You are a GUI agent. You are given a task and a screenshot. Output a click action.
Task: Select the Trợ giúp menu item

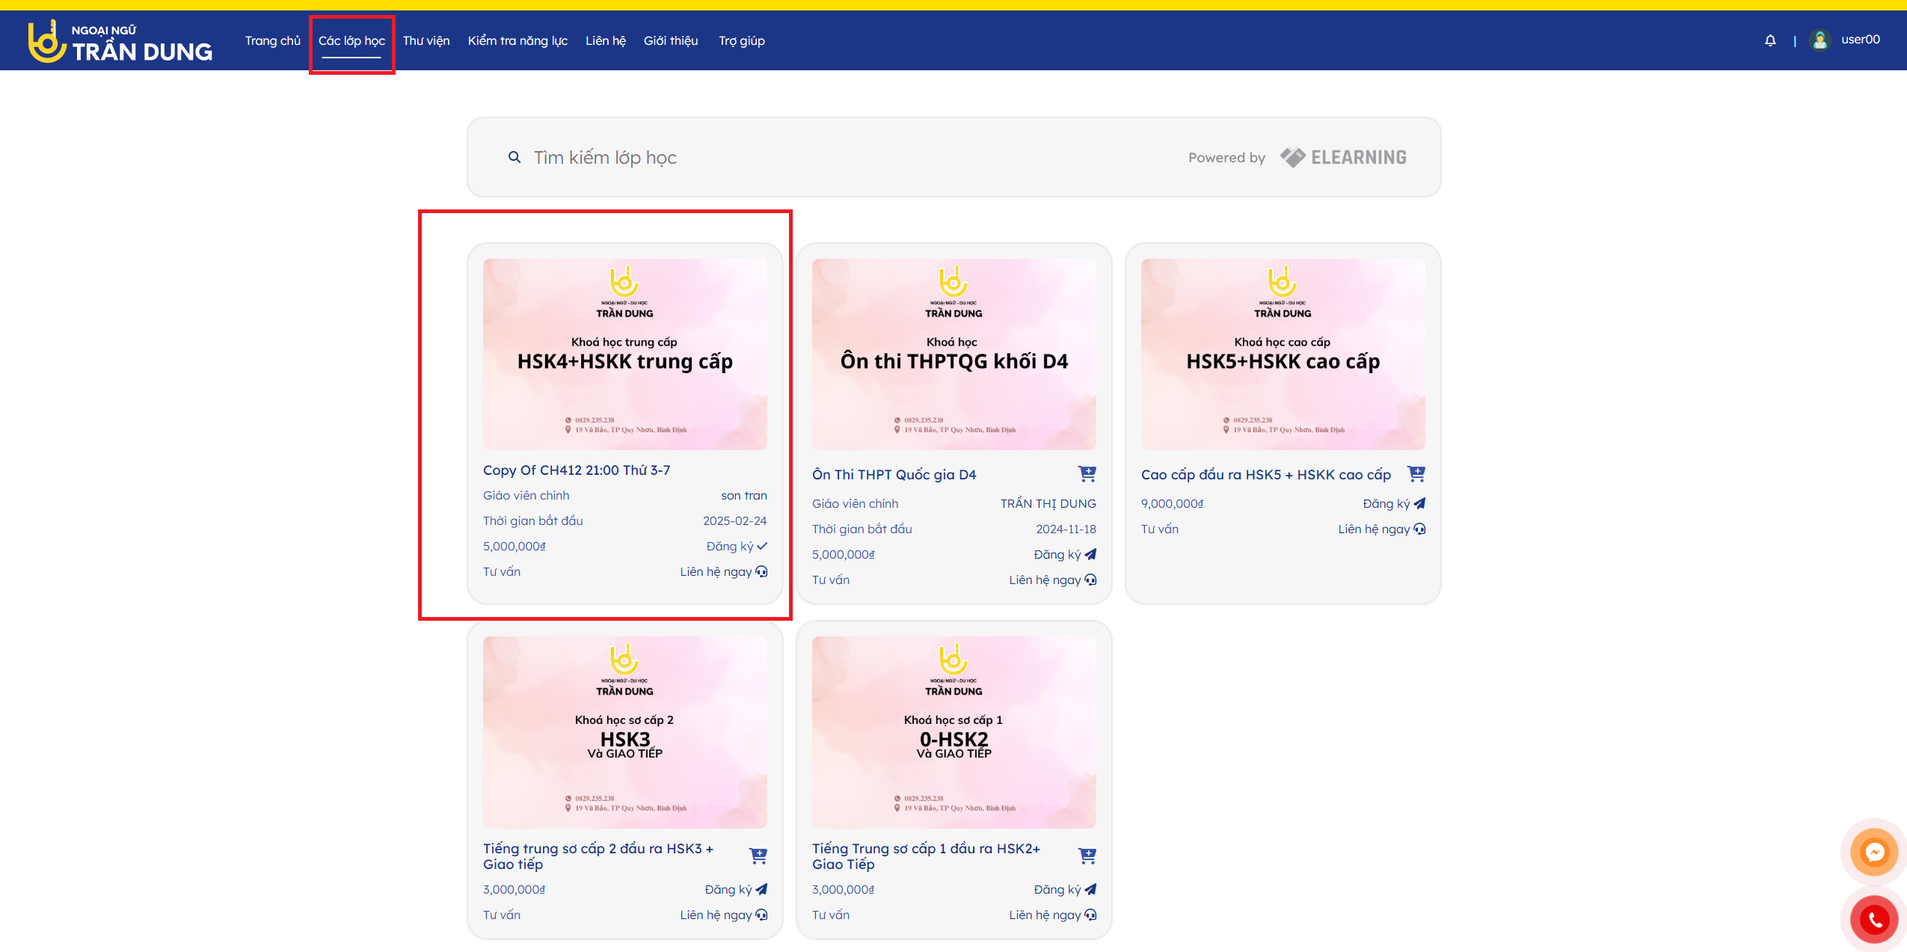pos(741,40)
